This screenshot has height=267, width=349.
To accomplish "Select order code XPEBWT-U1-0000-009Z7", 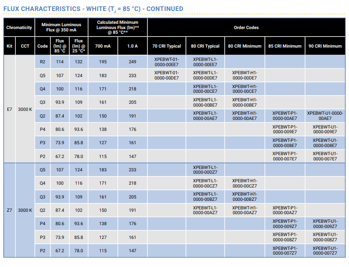I will [x=325, y=224].
